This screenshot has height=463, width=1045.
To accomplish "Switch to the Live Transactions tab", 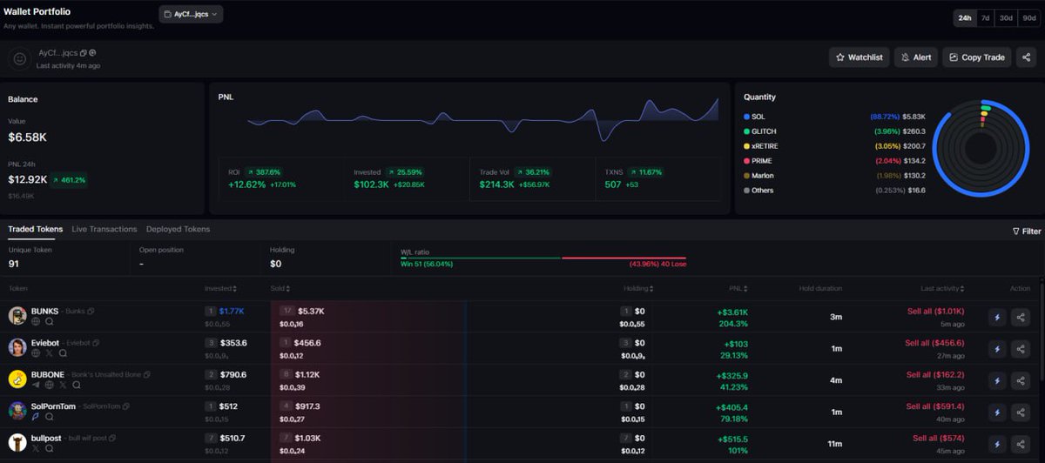I will pyautogui.click(x=104, y=229).
